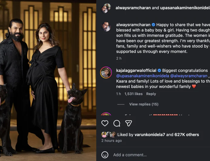Open kajalaggarwalofficial's profile picture
Viewport: 210px width, 161px height.
[106, 73]
